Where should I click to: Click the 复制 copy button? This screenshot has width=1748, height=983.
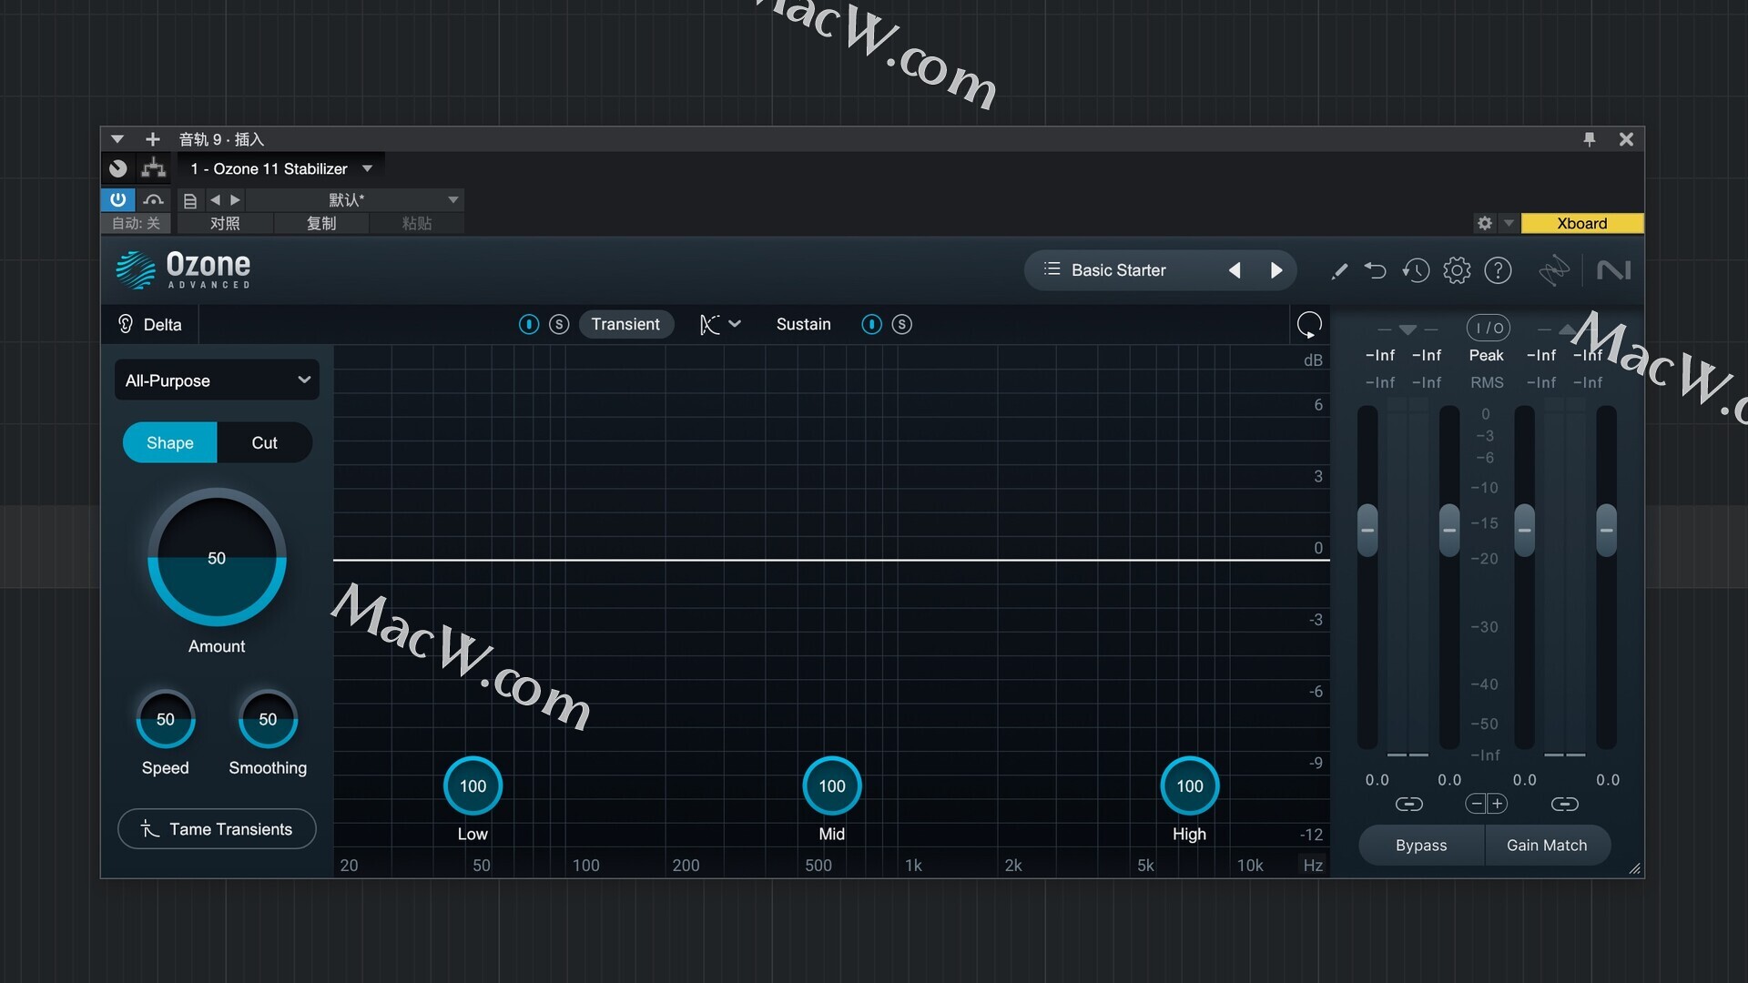(321, 224)
